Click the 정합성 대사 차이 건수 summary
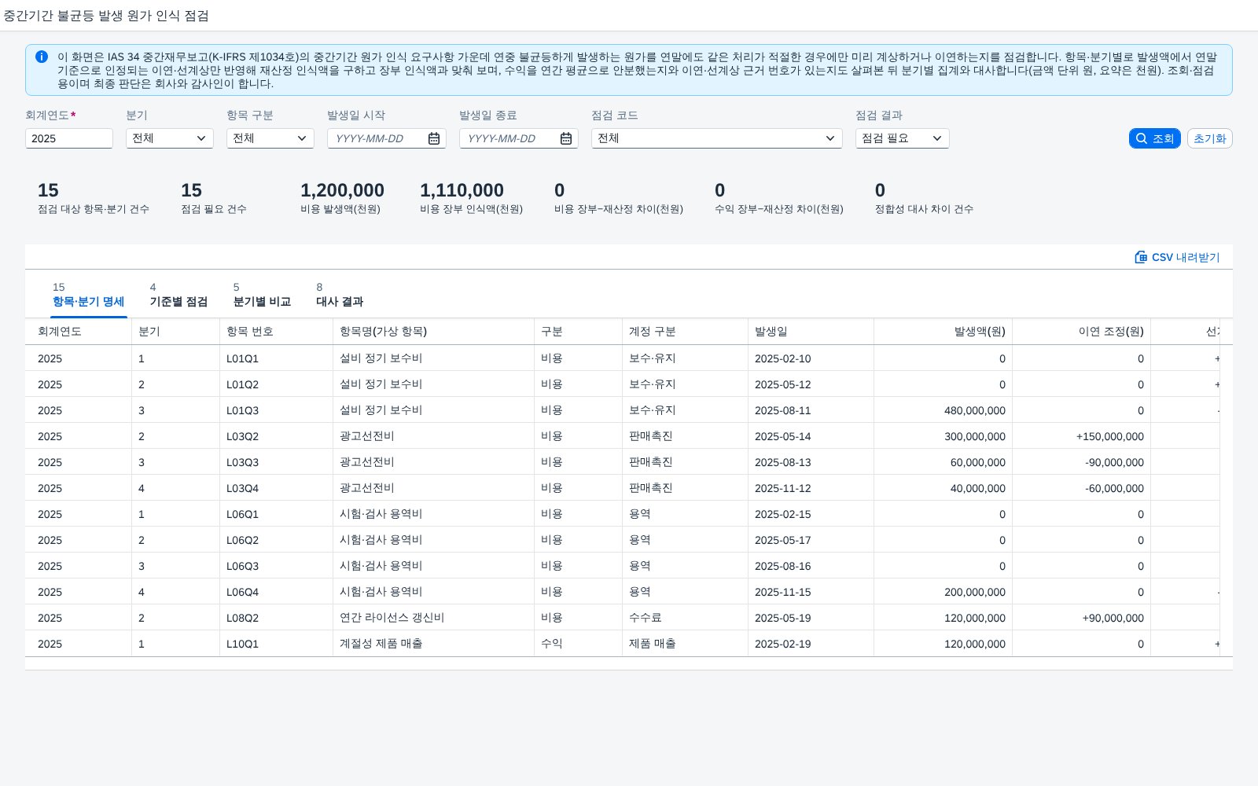Screen dimensions: 1258x786 pyautogui.click(x=924, y=197)
